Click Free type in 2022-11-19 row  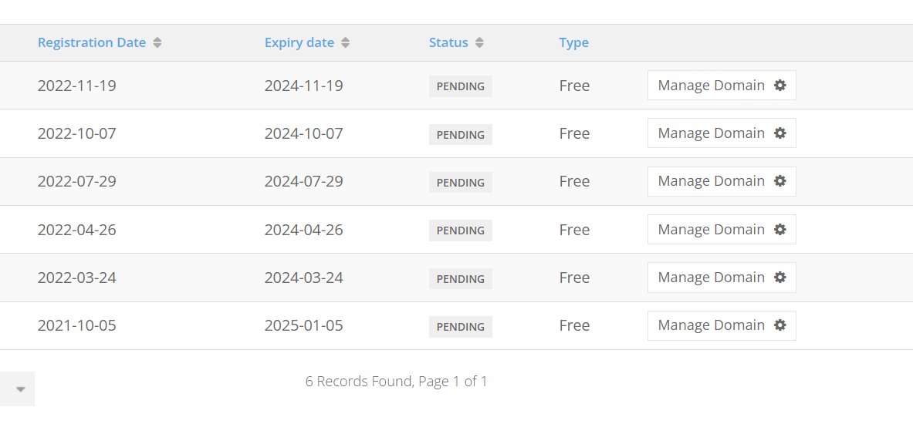[575, 86]
